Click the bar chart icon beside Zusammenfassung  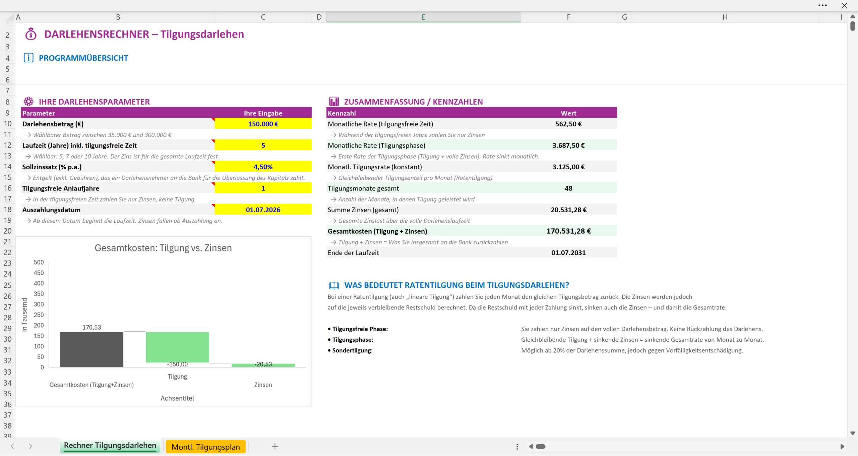tap(334, 101)
